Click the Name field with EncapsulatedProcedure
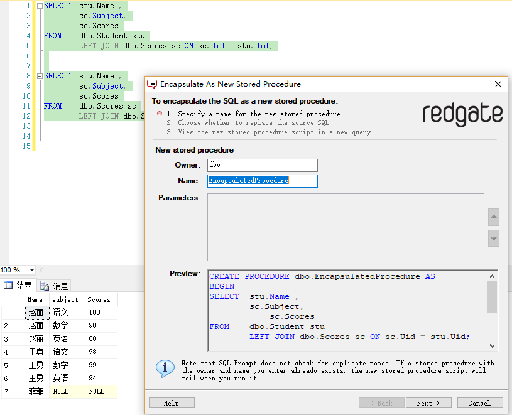Screen dimensions: 512x415 click(x=262, y=181)
